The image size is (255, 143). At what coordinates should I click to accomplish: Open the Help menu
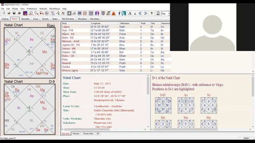point(65,9)
